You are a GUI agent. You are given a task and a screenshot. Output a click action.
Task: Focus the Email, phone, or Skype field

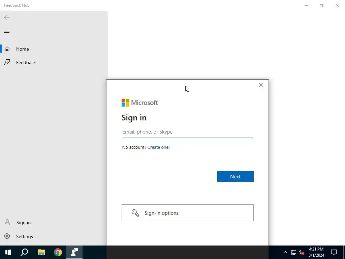click(187, 132)
